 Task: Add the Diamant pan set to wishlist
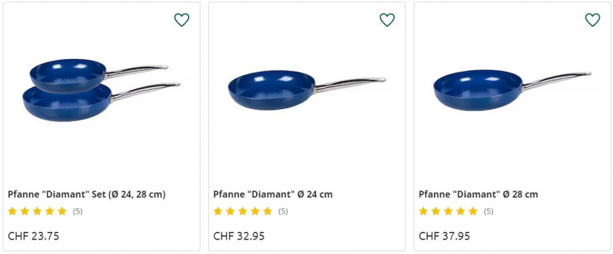[181, 20]
